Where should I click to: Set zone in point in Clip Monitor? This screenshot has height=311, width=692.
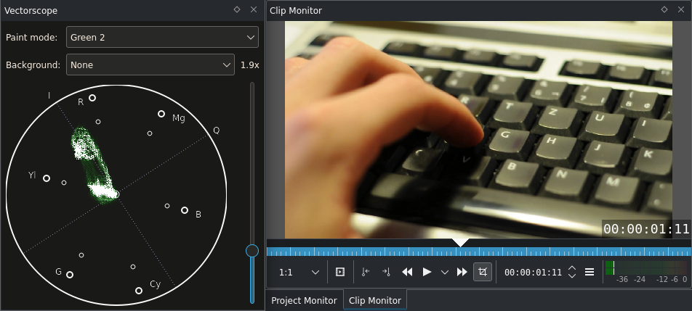click(366, 273)
